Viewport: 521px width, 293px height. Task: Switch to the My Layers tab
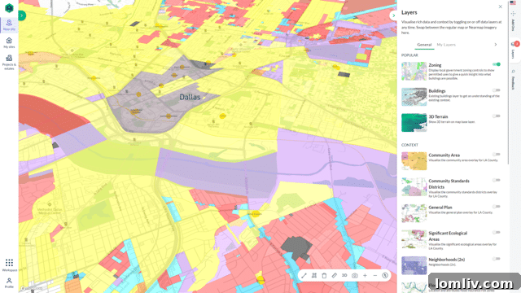pos(446,45)
